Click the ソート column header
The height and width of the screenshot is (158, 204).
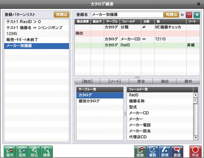pos(193,22)
